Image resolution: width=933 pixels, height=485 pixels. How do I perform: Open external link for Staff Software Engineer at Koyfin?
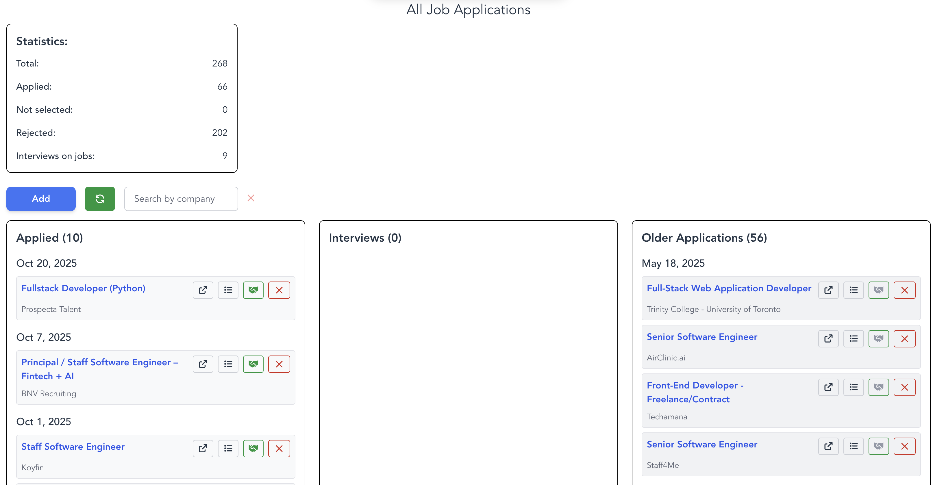(x=203, y=448)
